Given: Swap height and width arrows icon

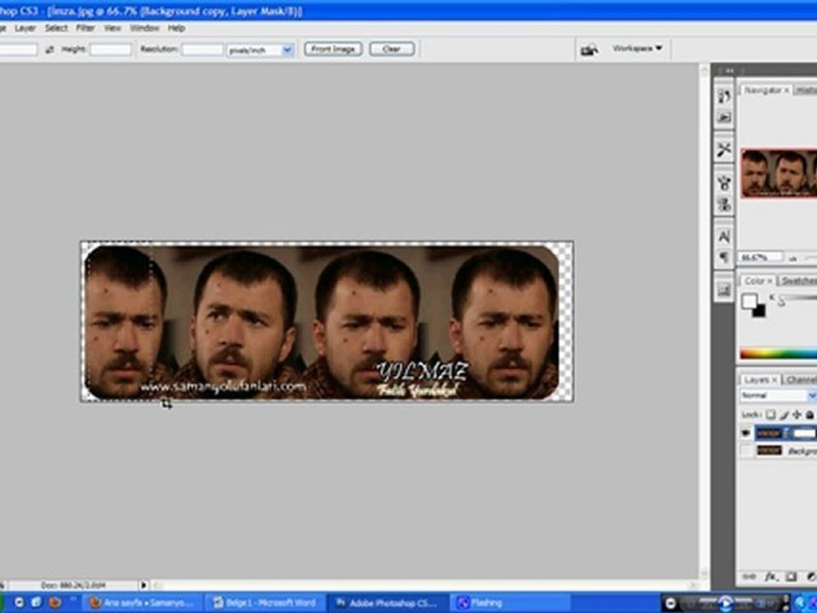Looking at the screenshot, I should (49, 49).
